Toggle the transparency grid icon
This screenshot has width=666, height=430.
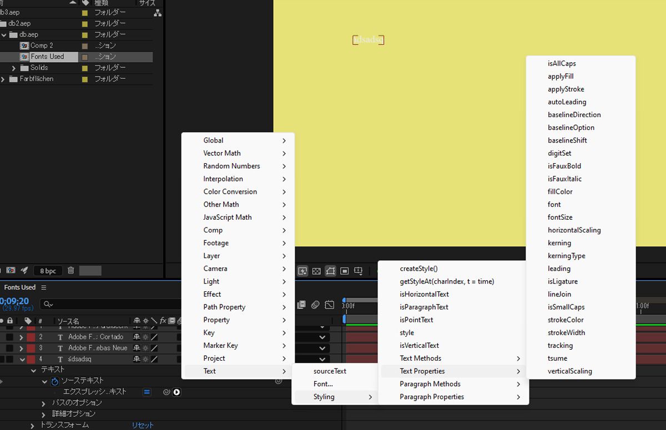point(316,271)
